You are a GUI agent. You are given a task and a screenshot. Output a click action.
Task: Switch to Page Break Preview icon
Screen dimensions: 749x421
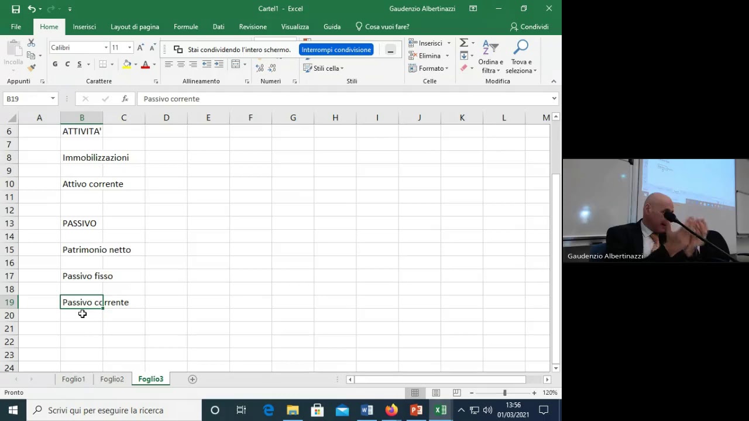pos(457,393)
